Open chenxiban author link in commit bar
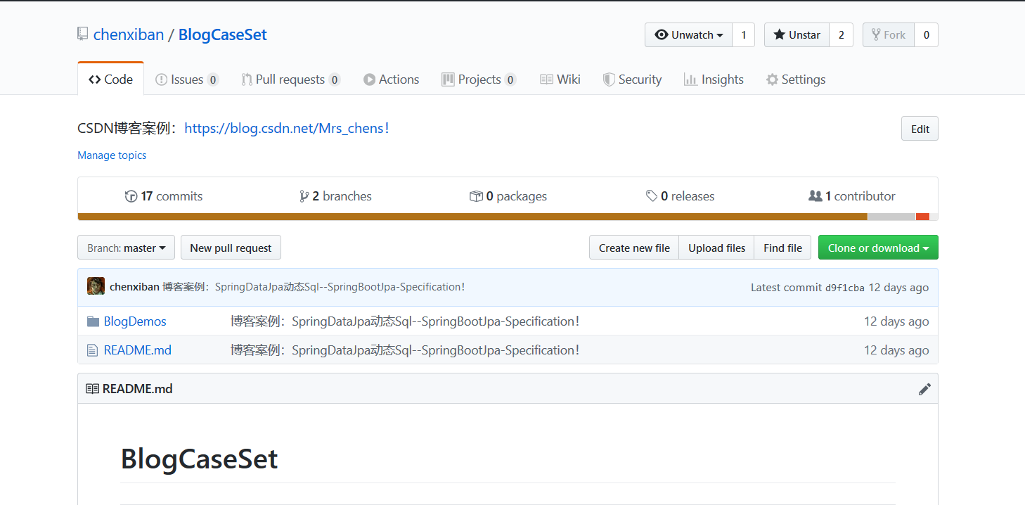The image size is (1025, 505). point(134,287)
